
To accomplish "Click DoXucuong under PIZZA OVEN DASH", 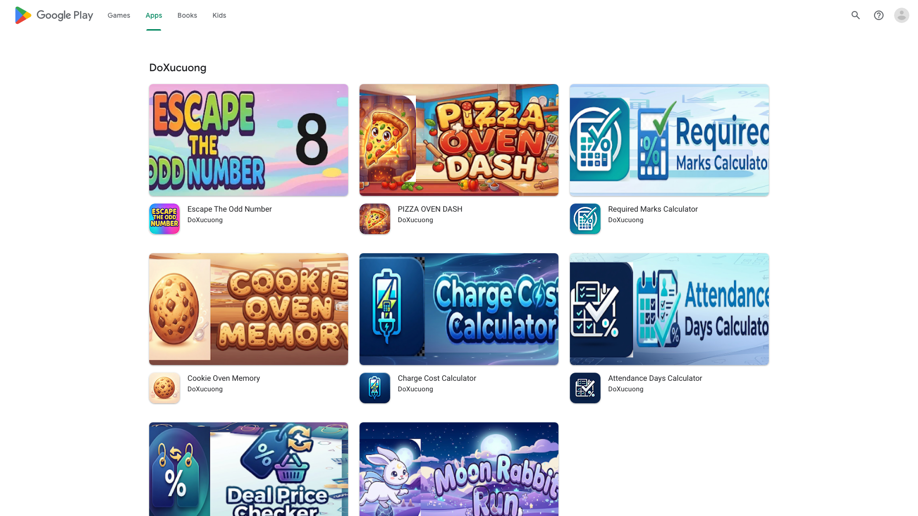I will point(415,220).
